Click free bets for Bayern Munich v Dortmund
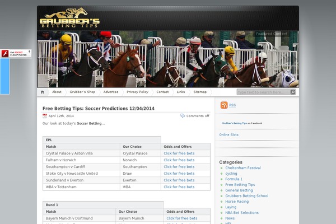Image resolution: width=336 pixels, height=224 pixels. coord(182,218)
